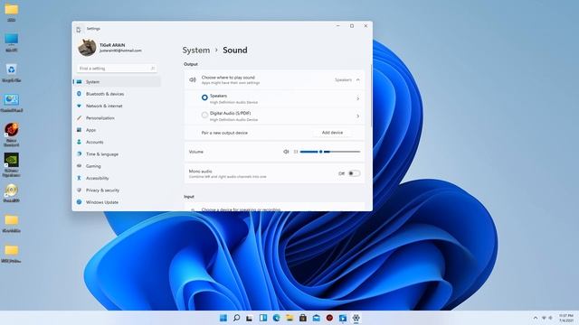This screenshot has height=325, width=579.
Task: Toggle the Mono audio switch
Action: pos(354,173)
